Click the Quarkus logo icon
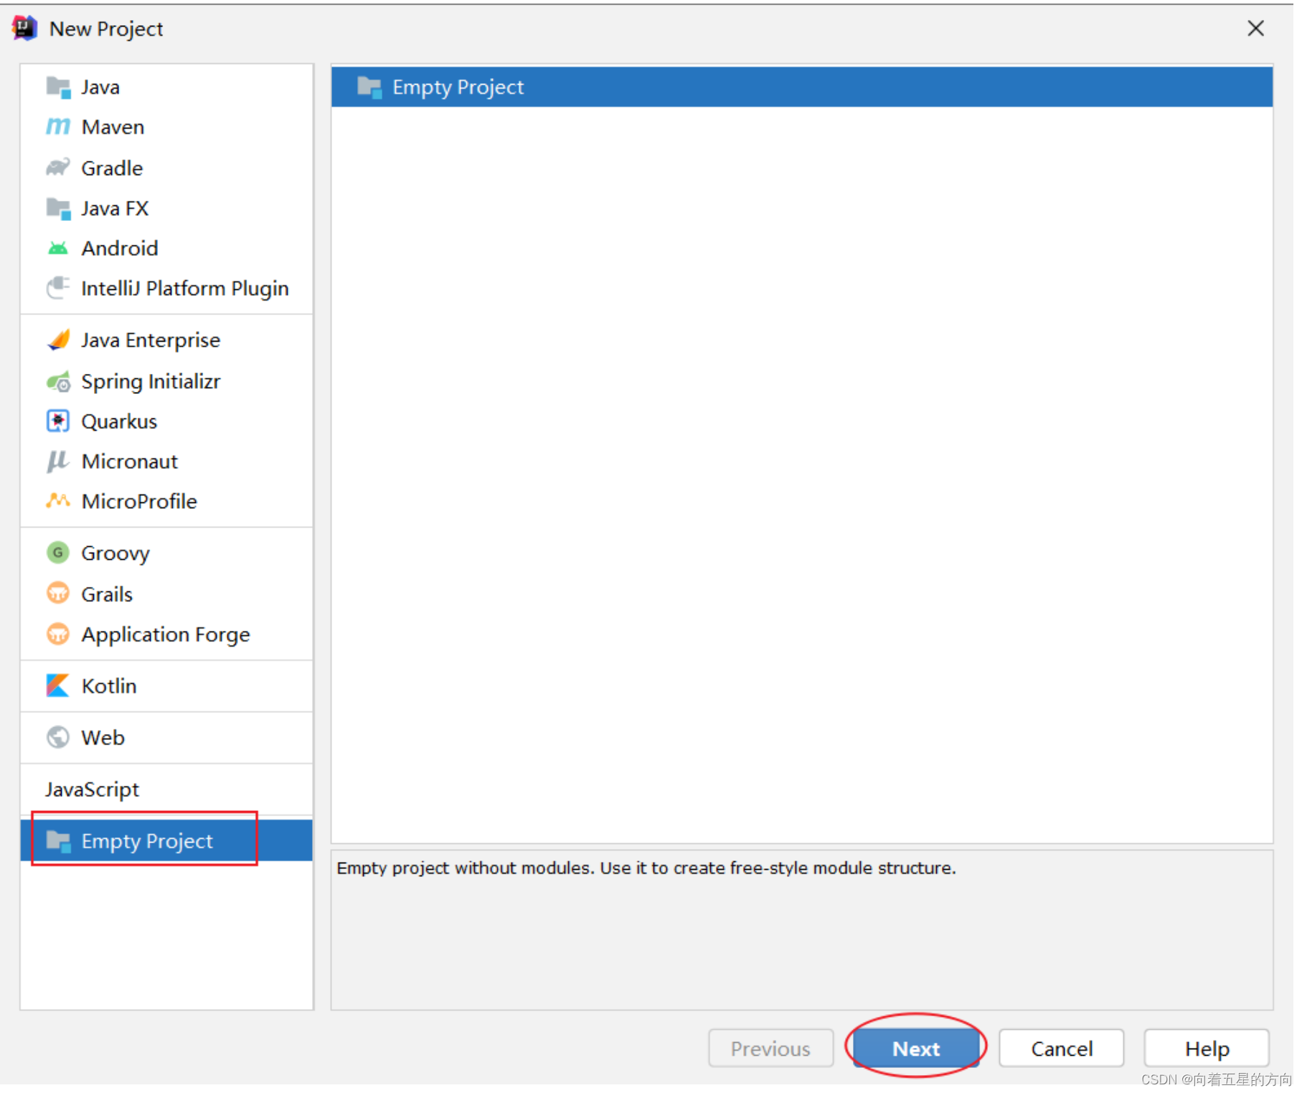The image size is (1302, 1093). [58, 421]
